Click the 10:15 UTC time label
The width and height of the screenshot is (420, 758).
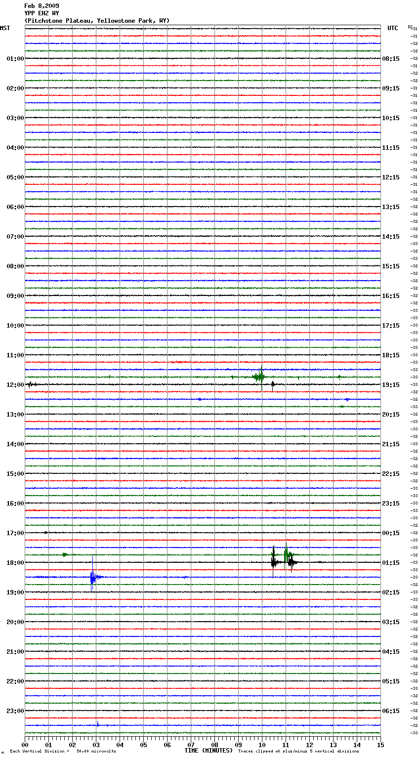click(391, 118)
